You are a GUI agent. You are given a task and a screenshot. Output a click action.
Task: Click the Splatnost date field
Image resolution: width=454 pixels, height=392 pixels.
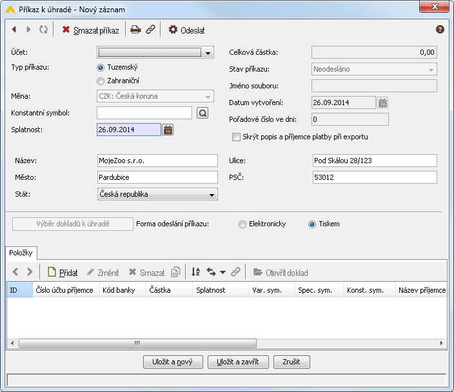[128, 130]
